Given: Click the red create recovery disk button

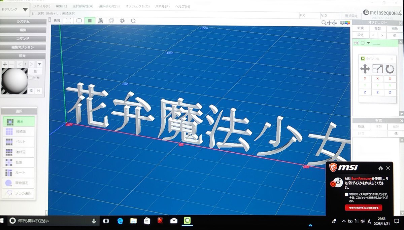Looking at the screenshot, I should tap(363, 208).
